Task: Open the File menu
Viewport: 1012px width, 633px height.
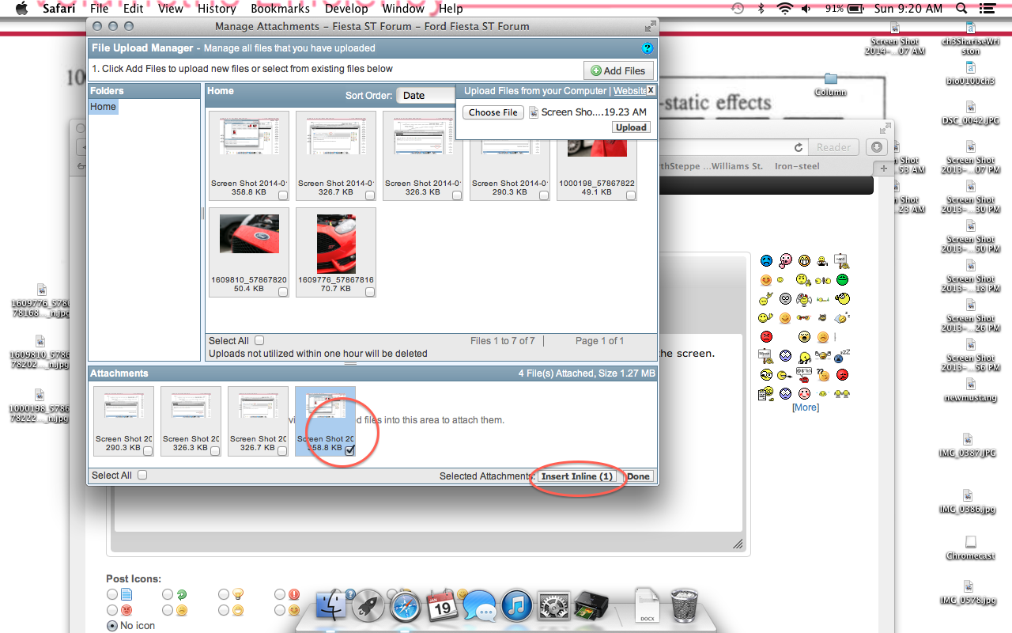Action: tap(100, 9)
